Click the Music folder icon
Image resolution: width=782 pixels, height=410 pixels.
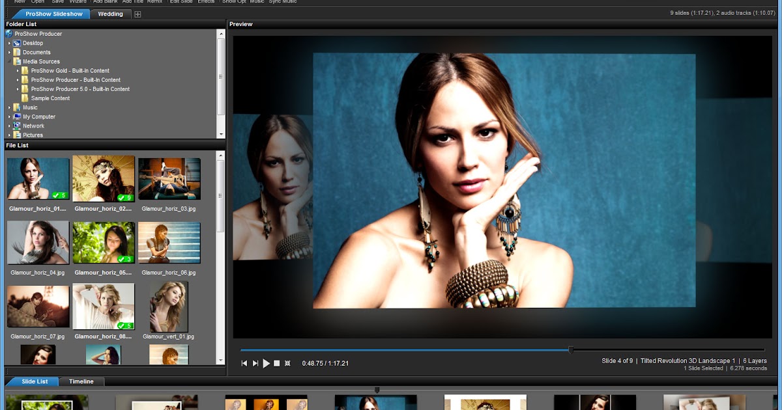[x=17, y=107]
